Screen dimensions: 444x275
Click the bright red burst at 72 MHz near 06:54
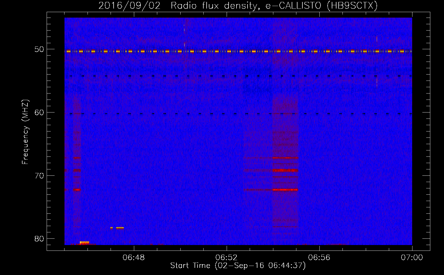pos(285,190)
